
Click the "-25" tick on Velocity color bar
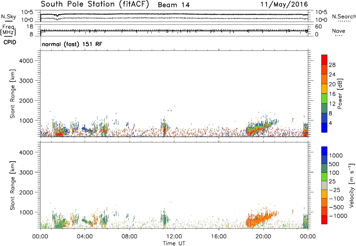pyautogui.click(x=334, y=190)
